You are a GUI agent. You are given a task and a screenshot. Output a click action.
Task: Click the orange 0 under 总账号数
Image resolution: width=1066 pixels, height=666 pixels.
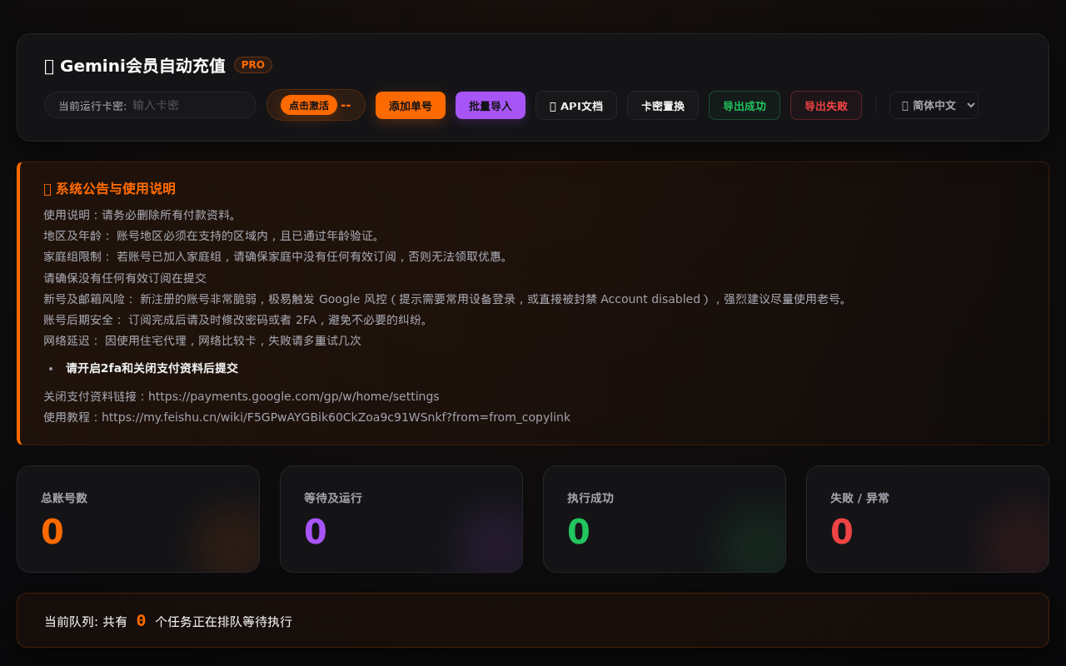tap(52, 532)
